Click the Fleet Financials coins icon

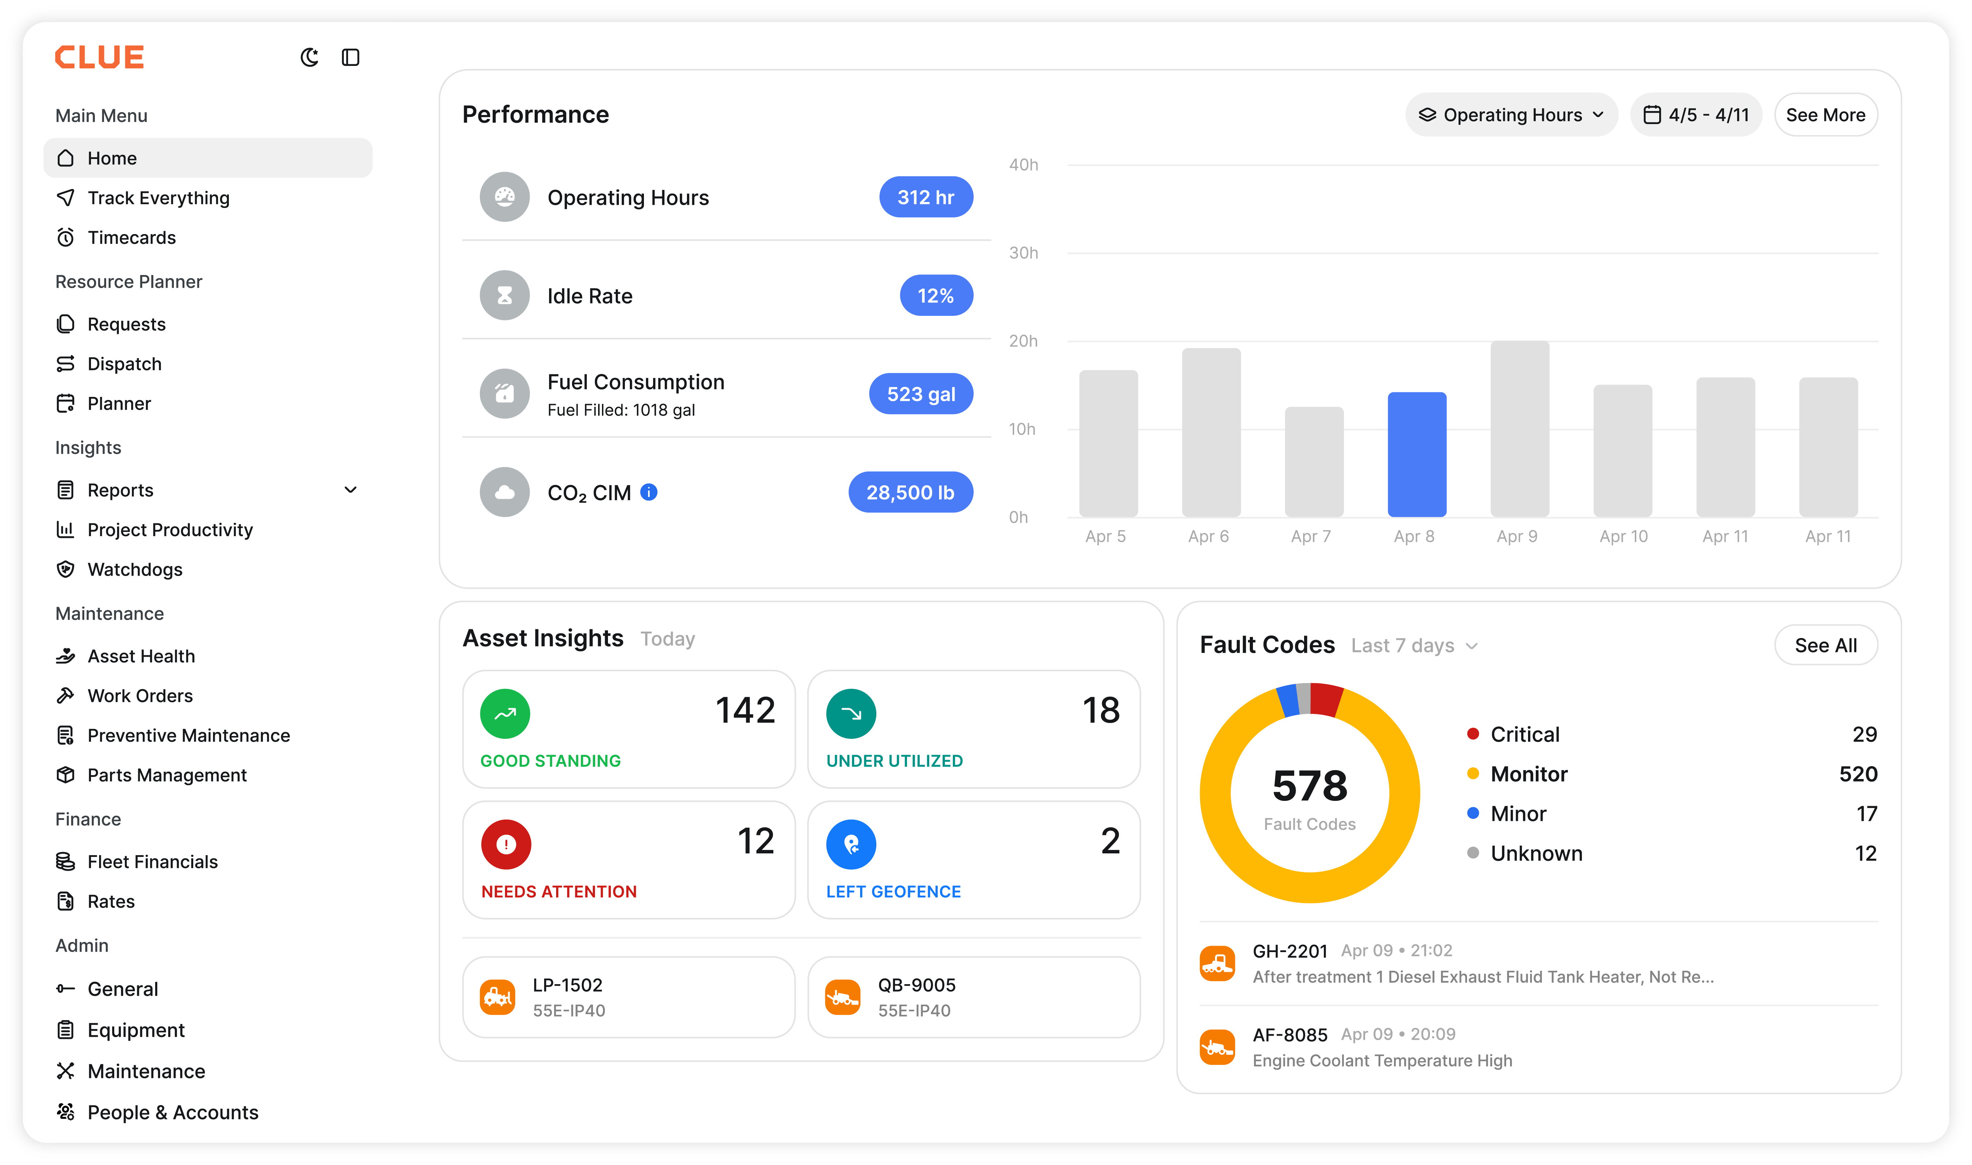click(66, 862)
